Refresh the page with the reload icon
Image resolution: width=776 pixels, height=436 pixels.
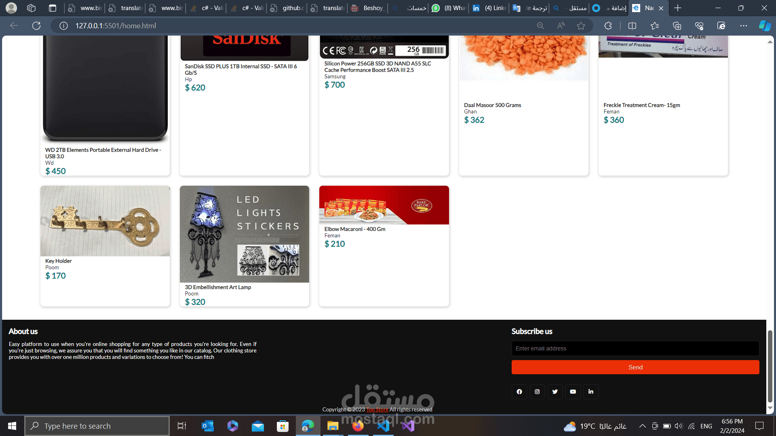pyautogui.click(x=36, y=26)
